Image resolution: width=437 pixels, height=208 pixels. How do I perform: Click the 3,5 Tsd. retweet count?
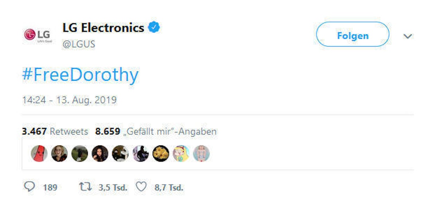click(x=113, y=188)
